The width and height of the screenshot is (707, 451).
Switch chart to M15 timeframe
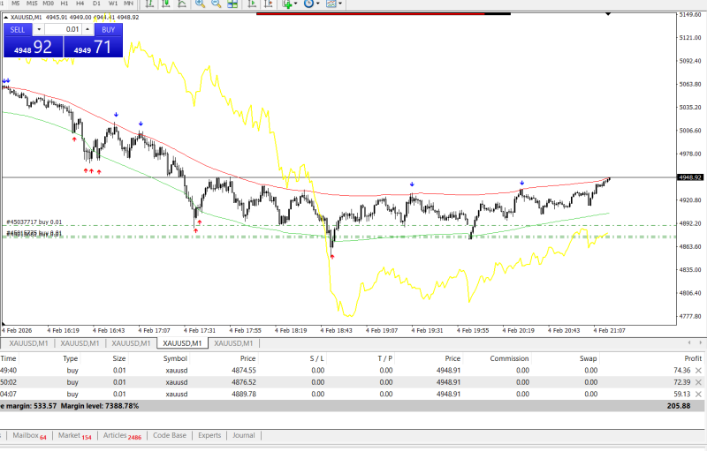click(32, 3)
